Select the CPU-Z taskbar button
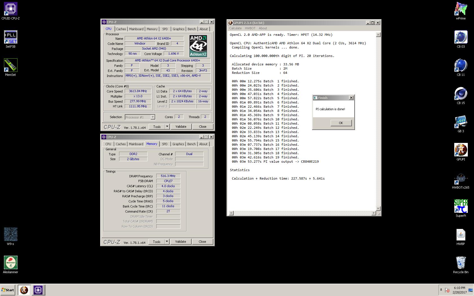This screenshot has width=474, height=296. point(38,290)
